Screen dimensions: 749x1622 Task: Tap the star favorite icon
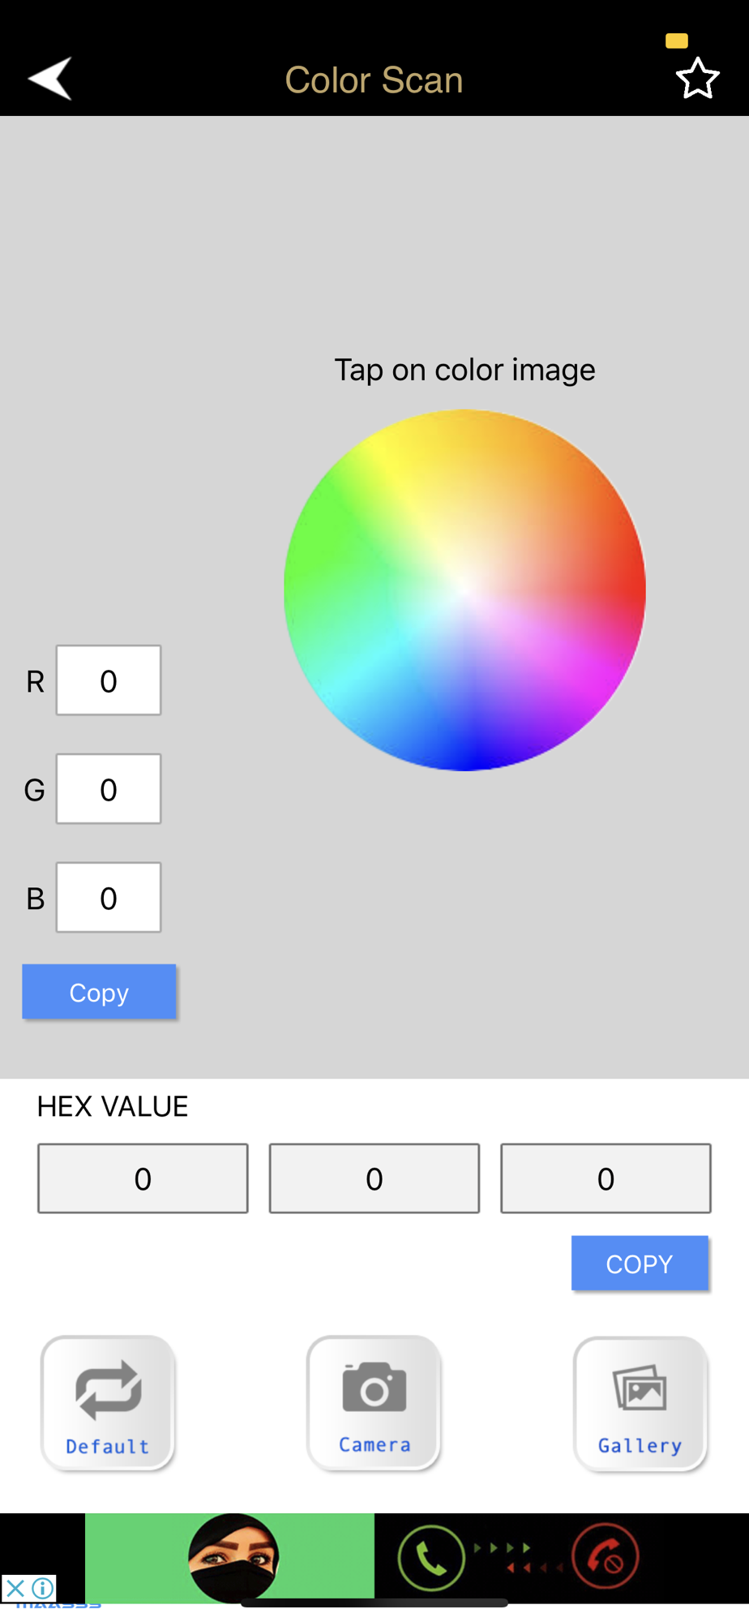click(x=697, y=79)
